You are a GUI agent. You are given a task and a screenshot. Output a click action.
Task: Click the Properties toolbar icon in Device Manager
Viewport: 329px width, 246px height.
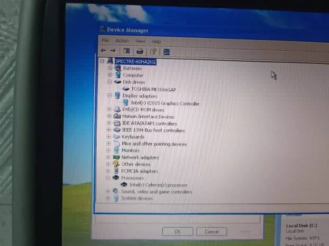coord(126,51)
